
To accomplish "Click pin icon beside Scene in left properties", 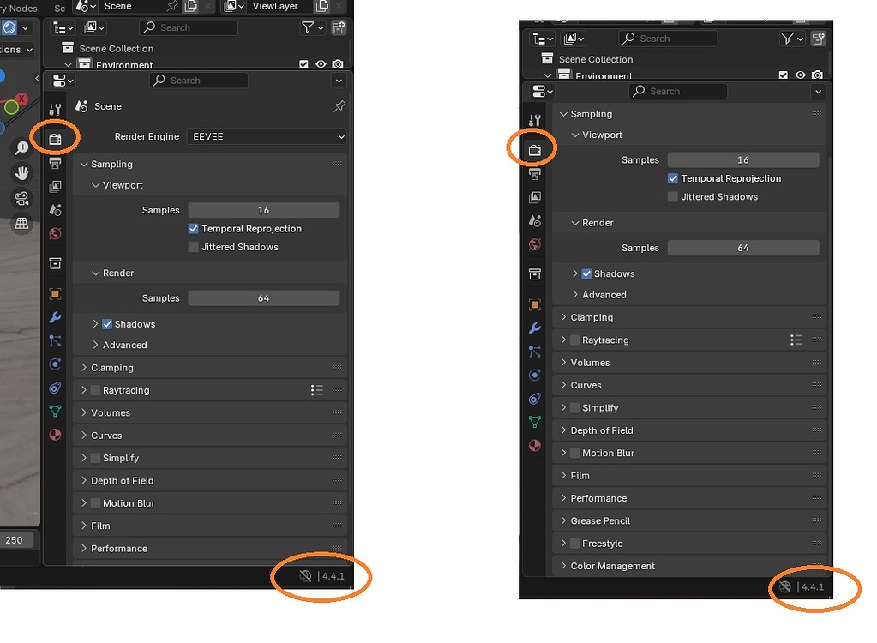I will [x=339, y=106].
